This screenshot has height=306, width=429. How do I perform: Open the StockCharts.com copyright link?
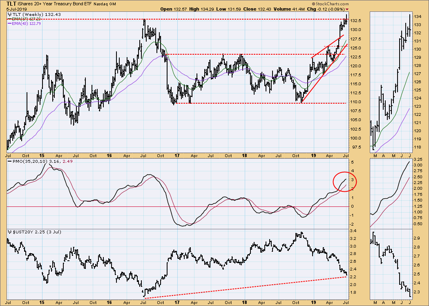[330, 4]
